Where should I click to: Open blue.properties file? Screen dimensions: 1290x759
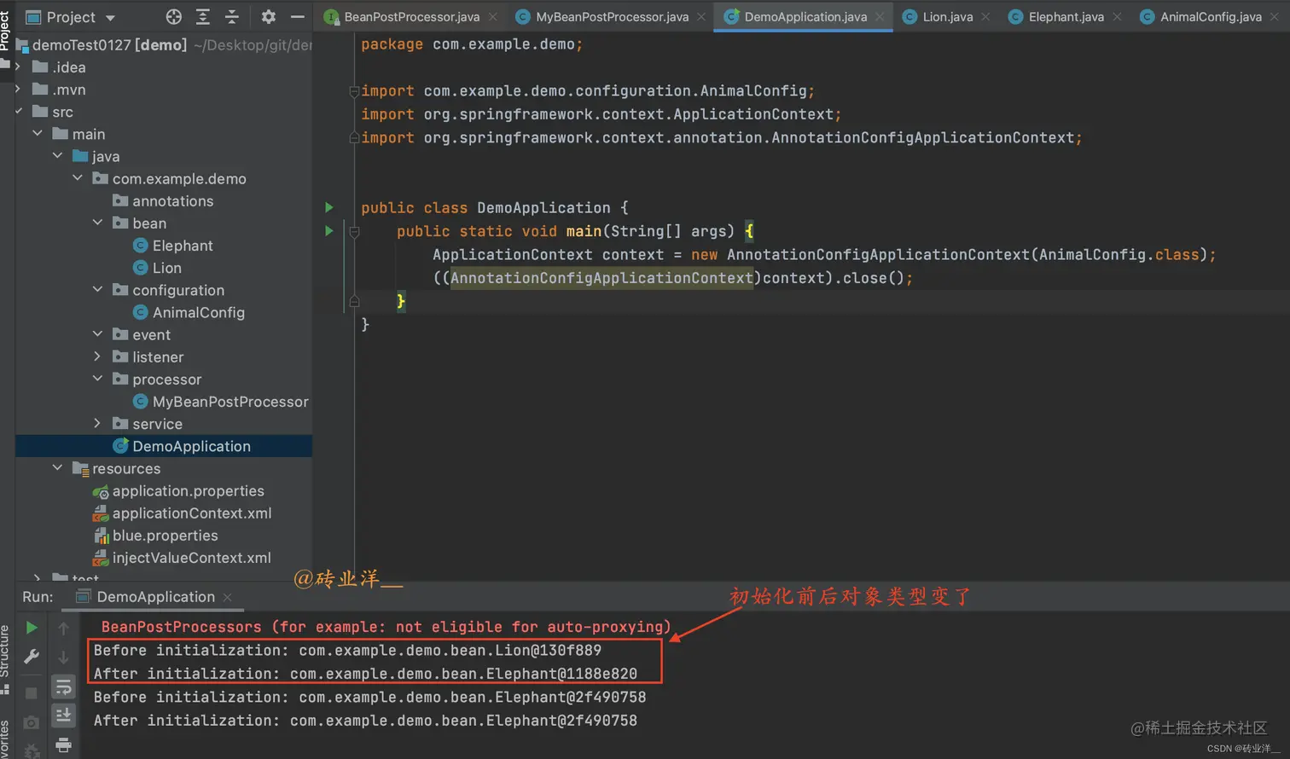155,536
